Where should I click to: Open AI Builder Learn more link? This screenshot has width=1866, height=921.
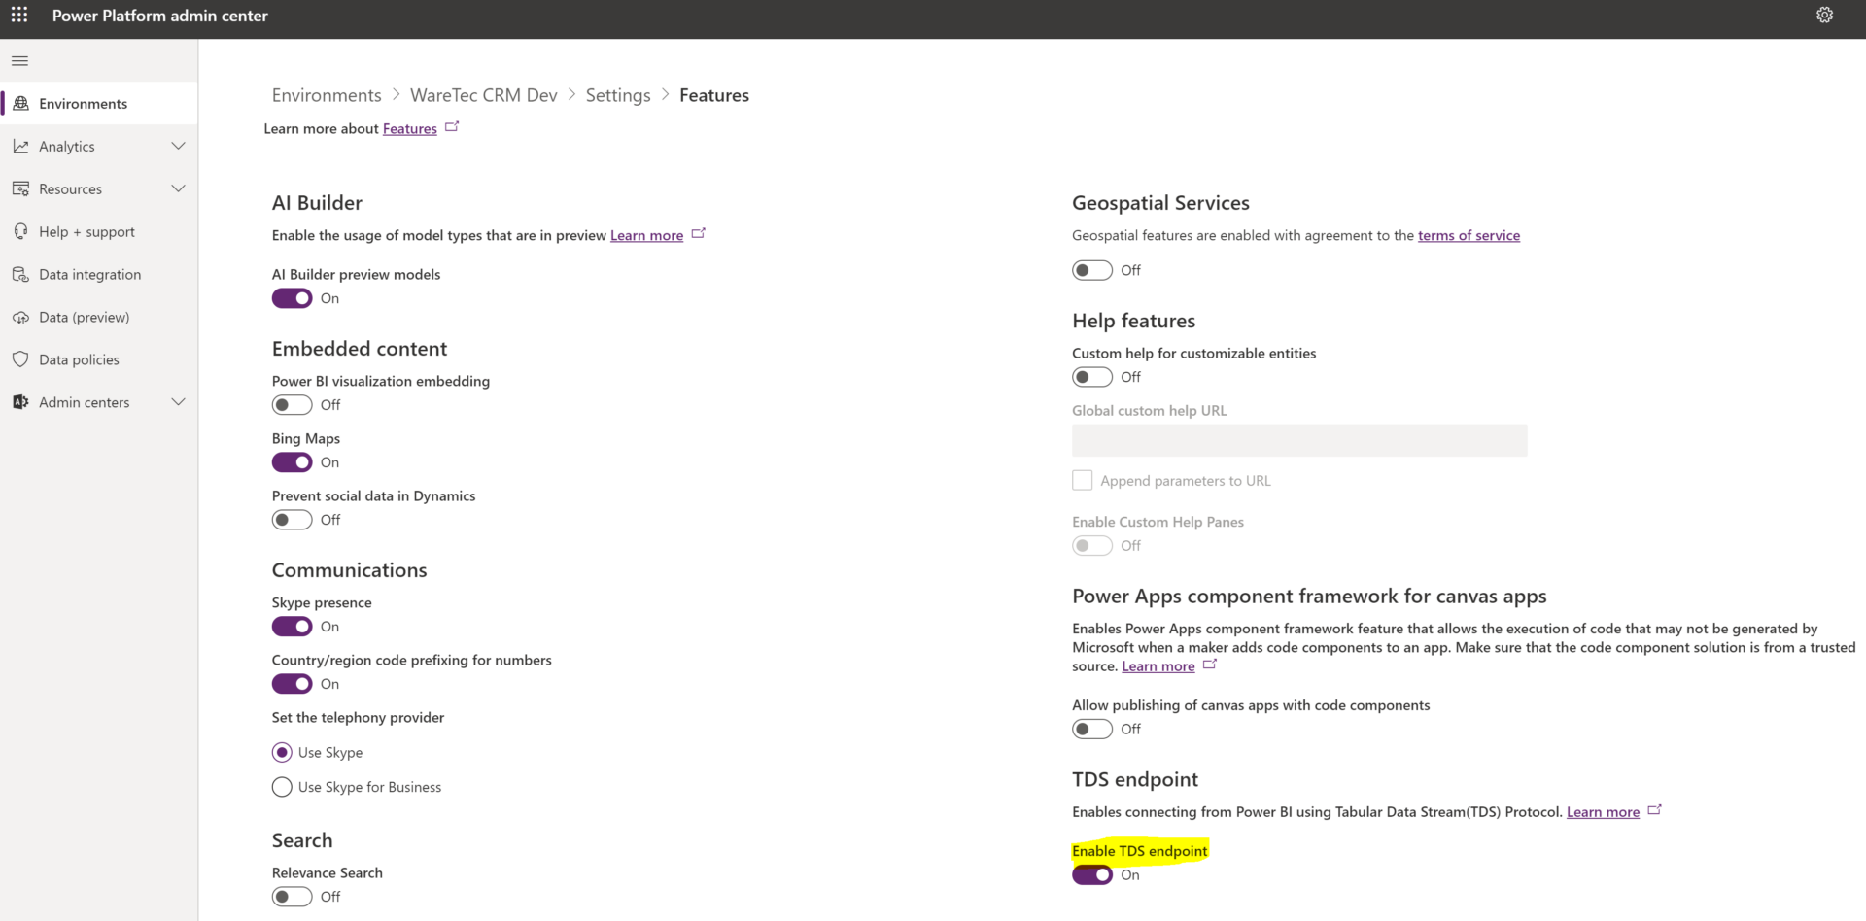646,235
